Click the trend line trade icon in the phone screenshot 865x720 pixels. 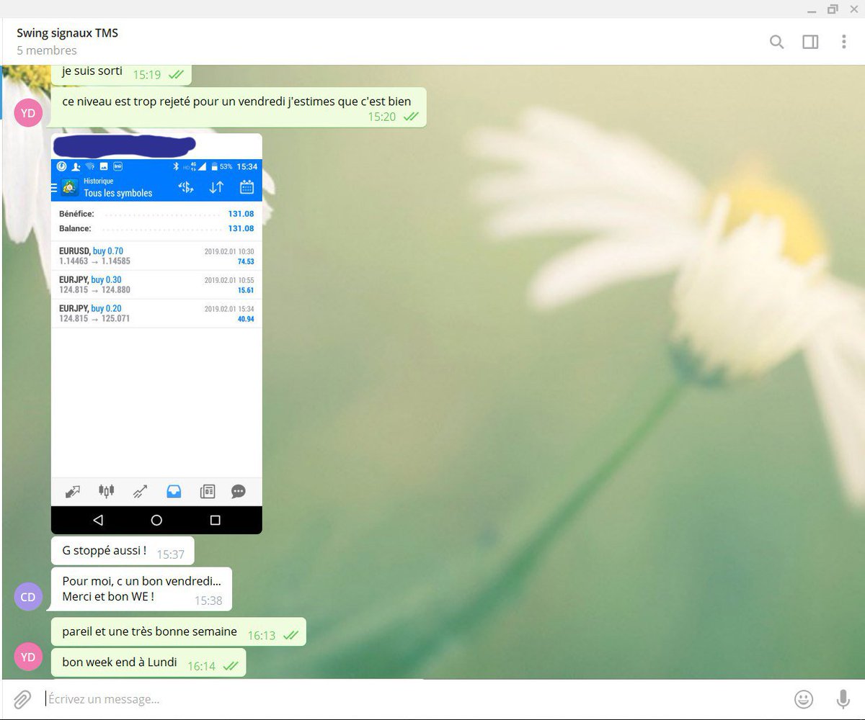(140, 492)
